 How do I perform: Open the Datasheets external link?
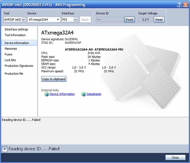click(x=94, y=94)
